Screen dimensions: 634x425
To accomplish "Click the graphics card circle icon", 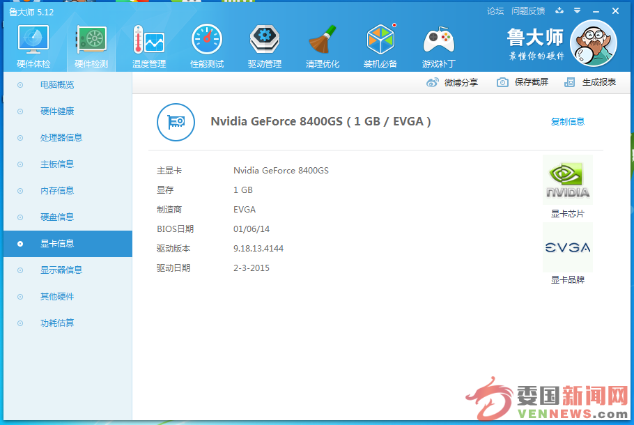I will tap(176, 122).
